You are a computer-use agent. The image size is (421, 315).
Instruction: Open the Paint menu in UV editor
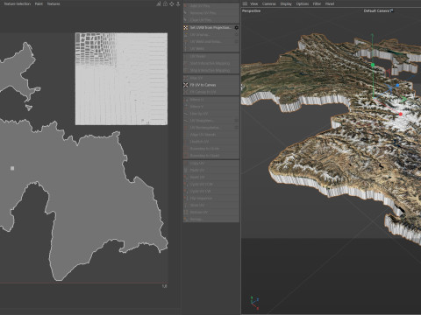[39, 3]
